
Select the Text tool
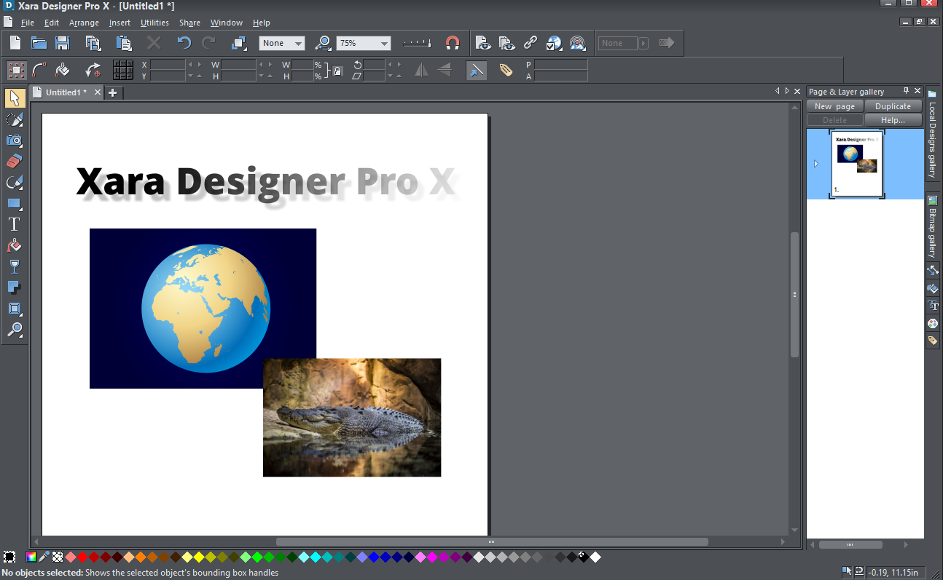(14, 224)
